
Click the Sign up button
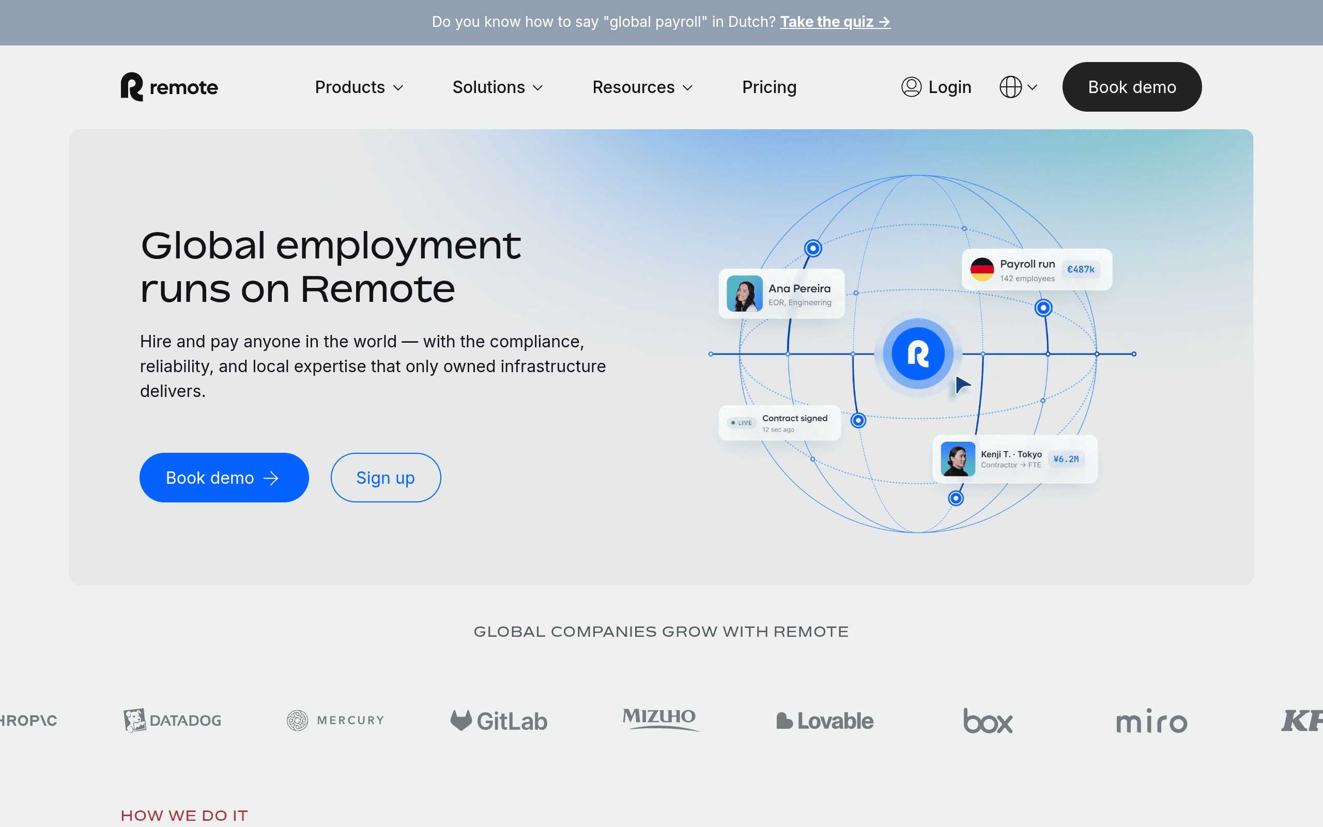tap(386, 478)
